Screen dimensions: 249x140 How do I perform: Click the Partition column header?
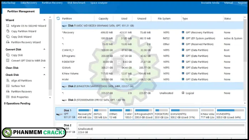(67, 19)
